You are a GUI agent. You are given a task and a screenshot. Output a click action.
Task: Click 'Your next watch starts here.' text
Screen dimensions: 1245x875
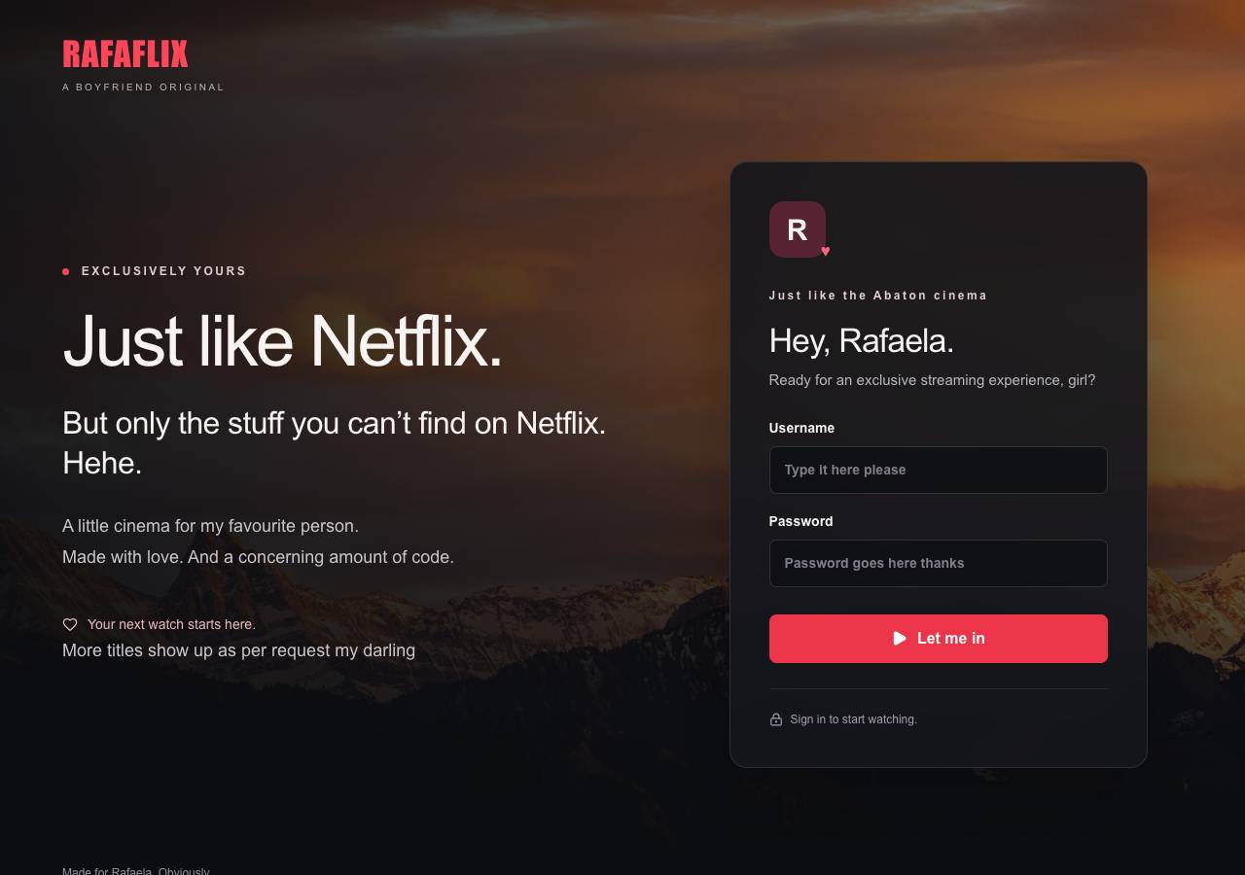pos(171,624)
